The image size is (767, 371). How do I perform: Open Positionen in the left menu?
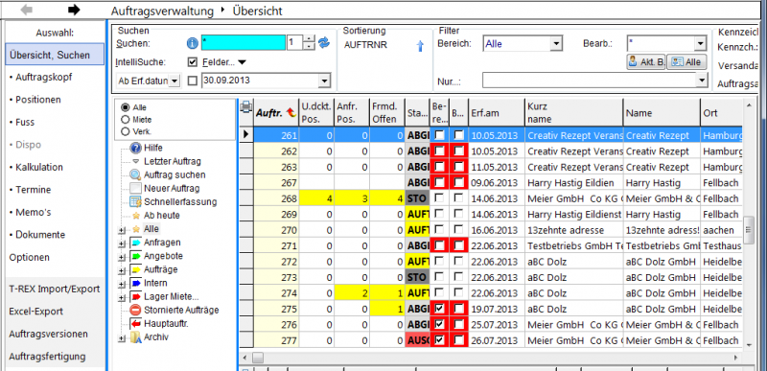35,100
